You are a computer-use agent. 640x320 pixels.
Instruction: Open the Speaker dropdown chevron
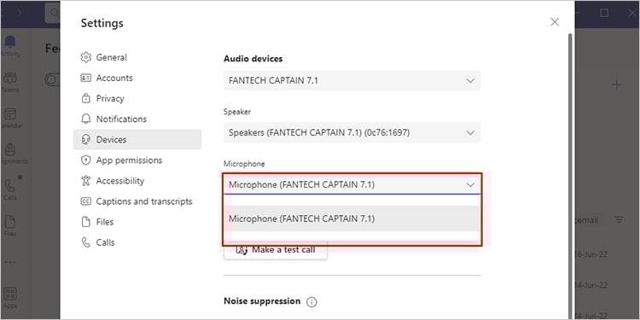click(x=470, y=132)
